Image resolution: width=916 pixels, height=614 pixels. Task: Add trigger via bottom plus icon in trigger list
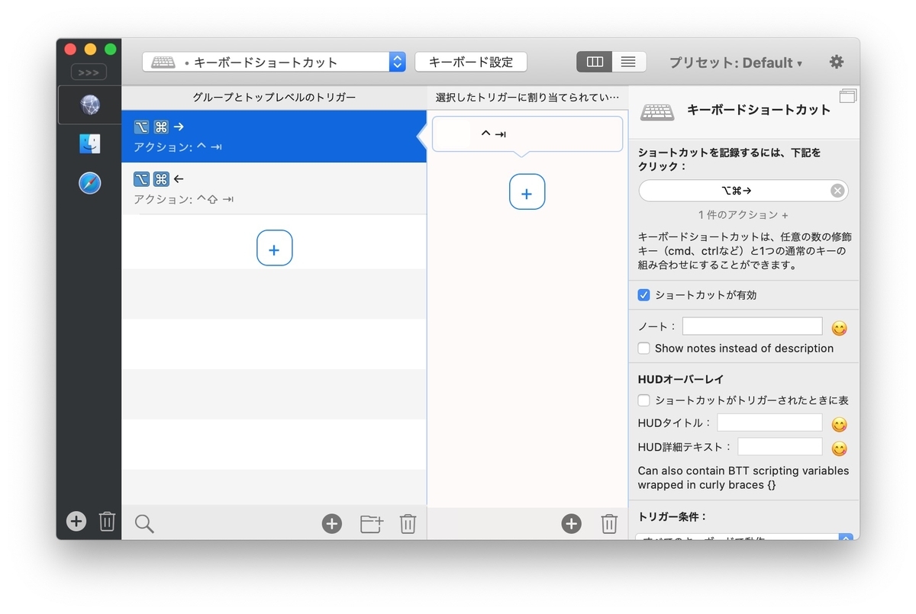(332, 523)
